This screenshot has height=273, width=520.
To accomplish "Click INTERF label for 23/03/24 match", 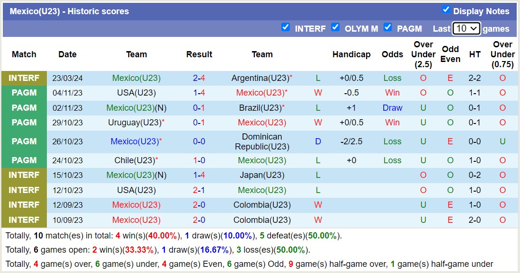I will coord(24,78).
